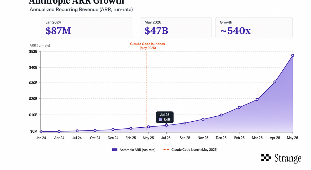
Task: Click the $10B y-axis label
Action: click(x=33, y=115)
